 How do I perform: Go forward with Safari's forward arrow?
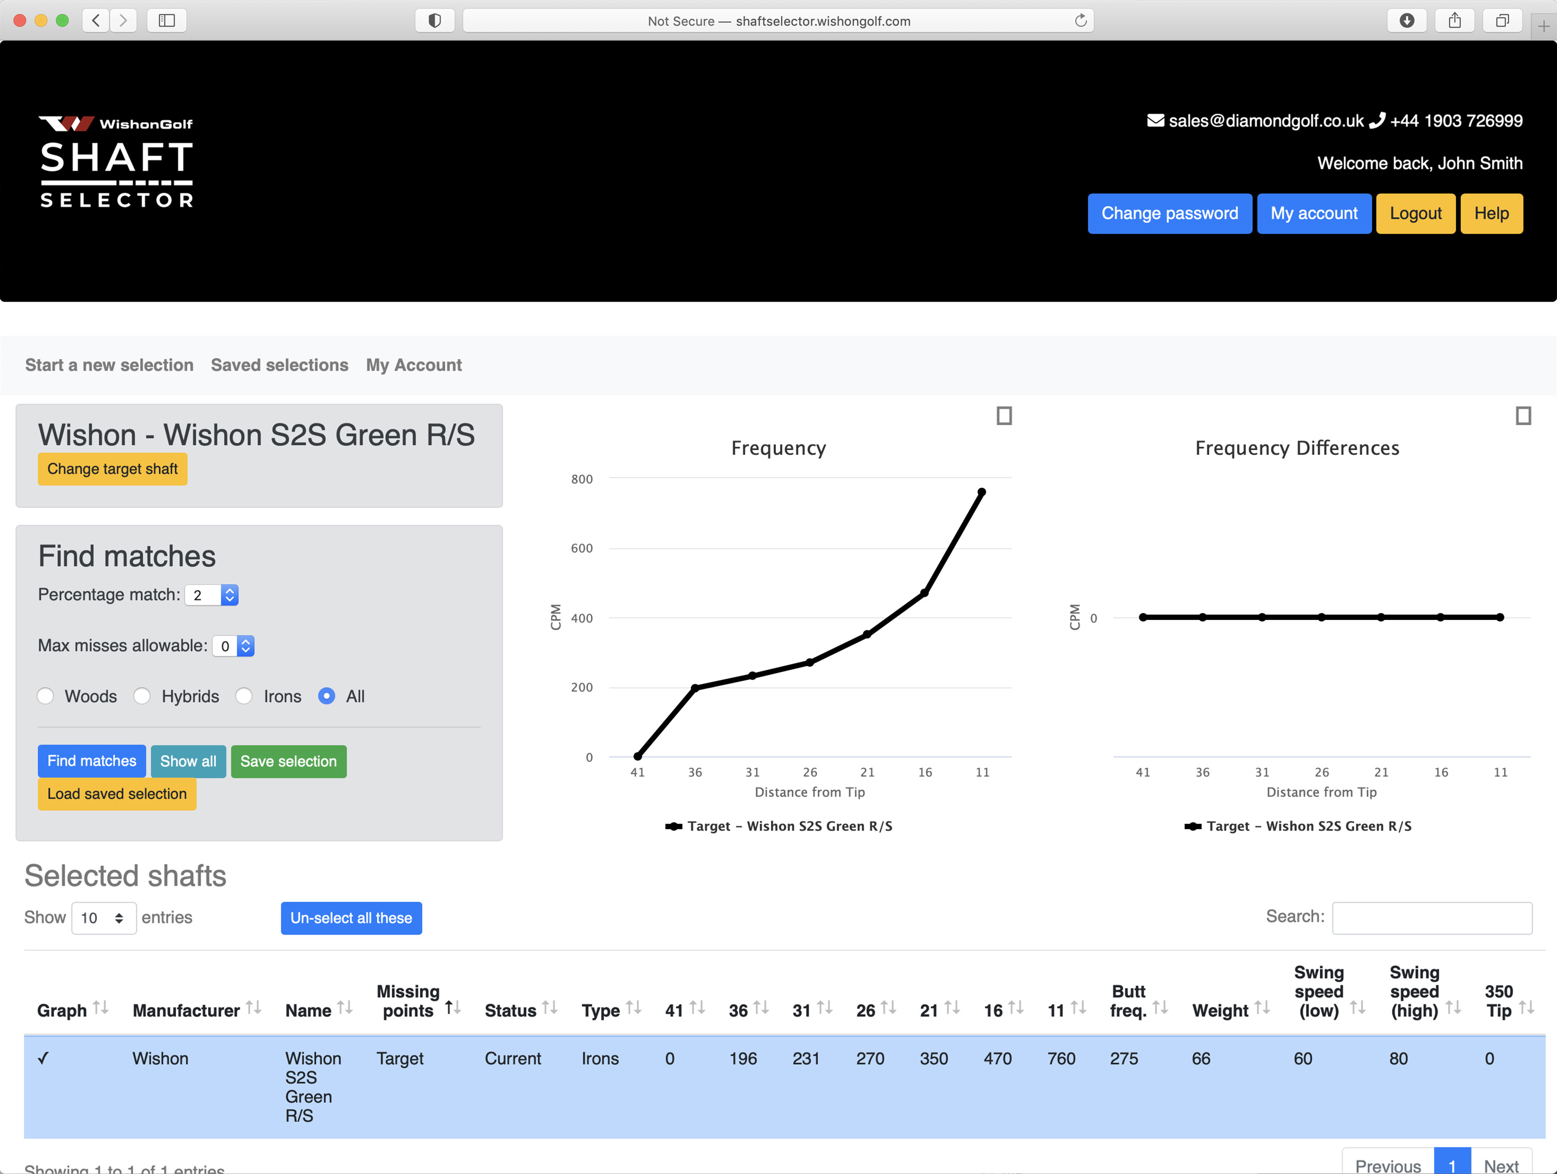click(123, 20)
